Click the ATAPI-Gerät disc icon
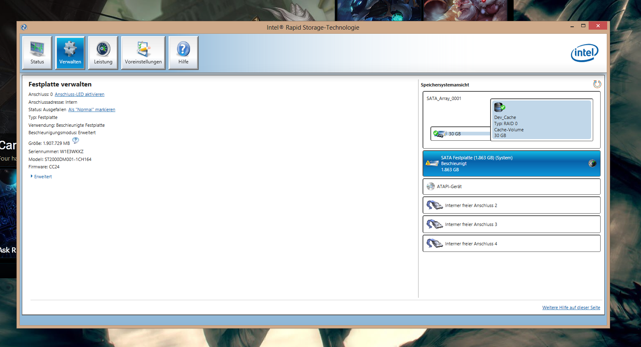Screen dimensions: 641x347 coord(431,186)
